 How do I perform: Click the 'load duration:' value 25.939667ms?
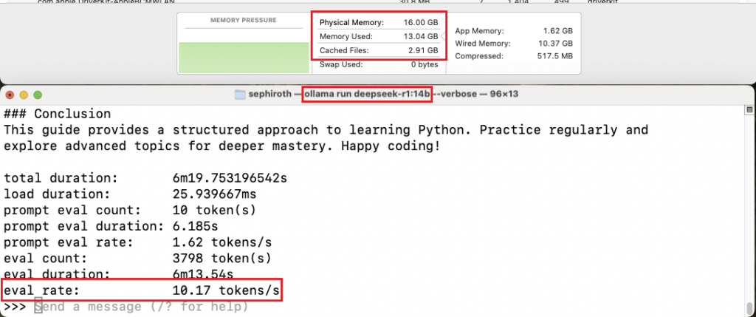(214, 194)
